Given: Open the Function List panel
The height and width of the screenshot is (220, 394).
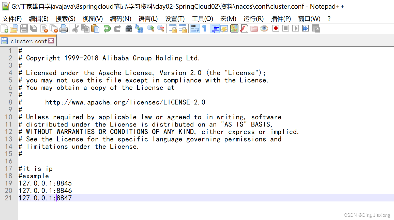Looking at the screenshot, I should click(244, 28).
